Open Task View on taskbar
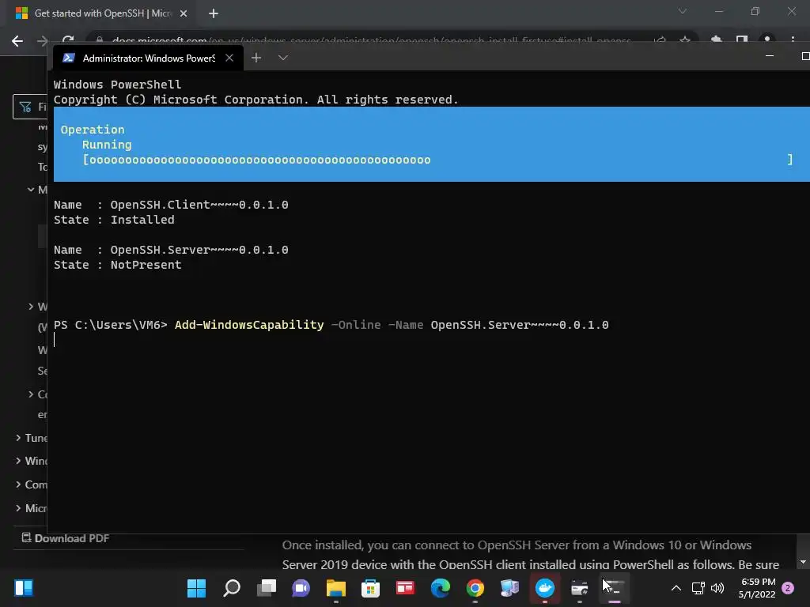 [267, 588]
